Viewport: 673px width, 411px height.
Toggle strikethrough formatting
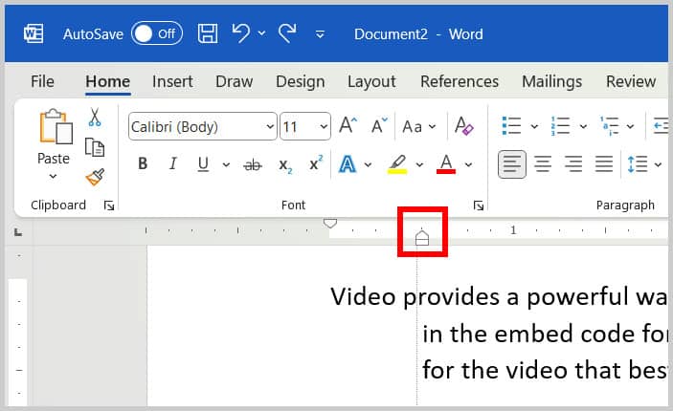coord(253,164)
